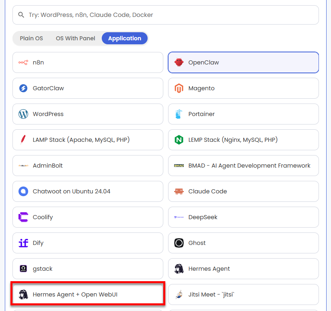Click the blue Chatwoot icon

tap(23, 191)
